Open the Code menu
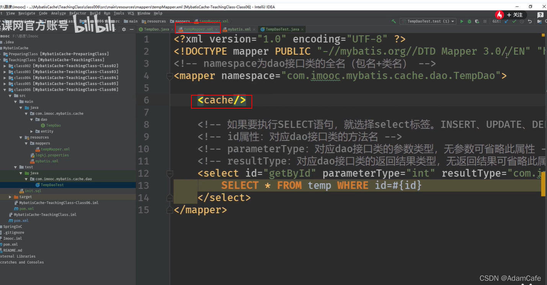 coord(43,13)
